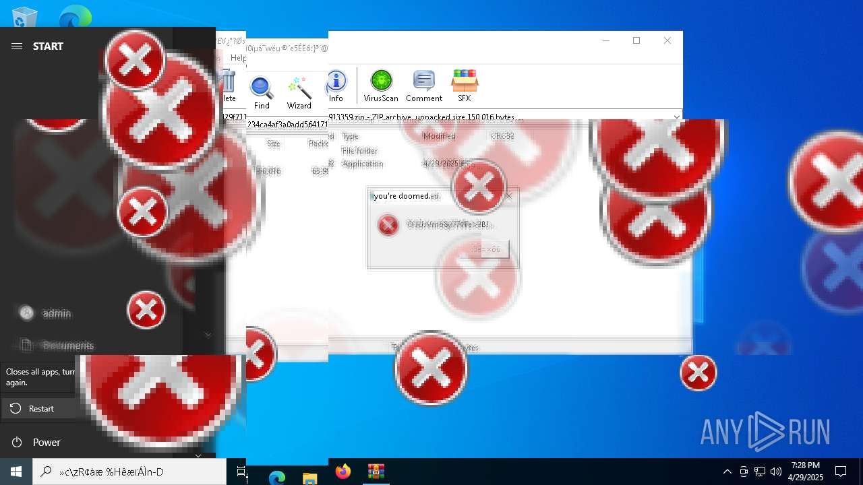
Task: Minimize the WinRAR window
Action: [x=605, y=40]
